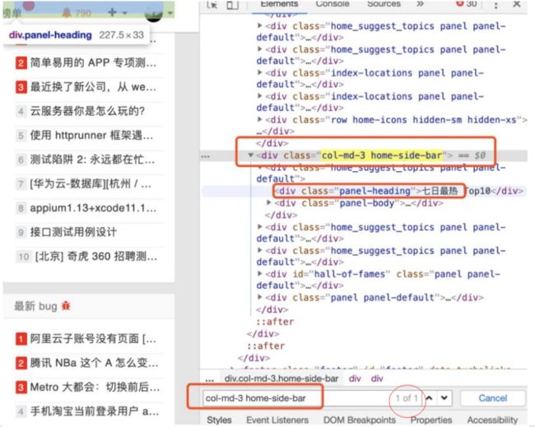
Task: Click Cancel to close the search bar
Action: (x=493, y=398)
